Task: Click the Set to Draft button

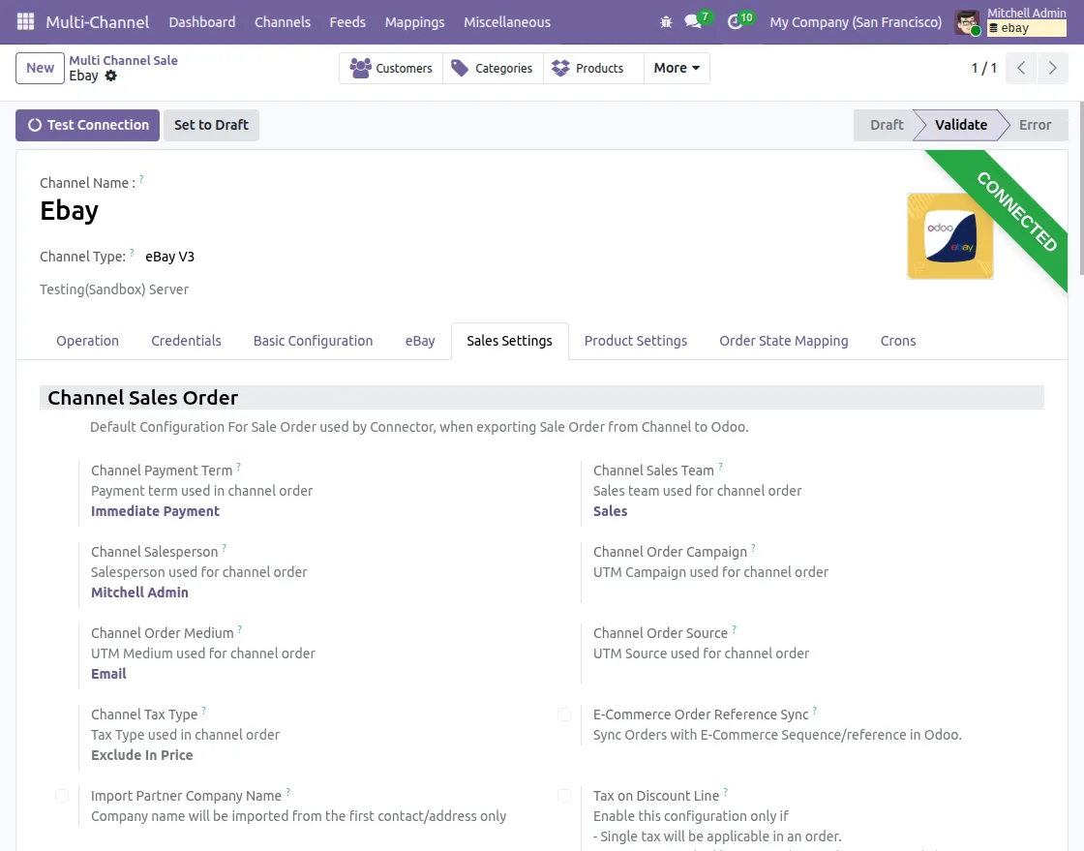Action: pyautogui.click(x=211, y=125)
